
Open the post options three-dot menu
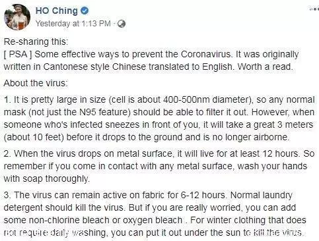pos(314,9)
